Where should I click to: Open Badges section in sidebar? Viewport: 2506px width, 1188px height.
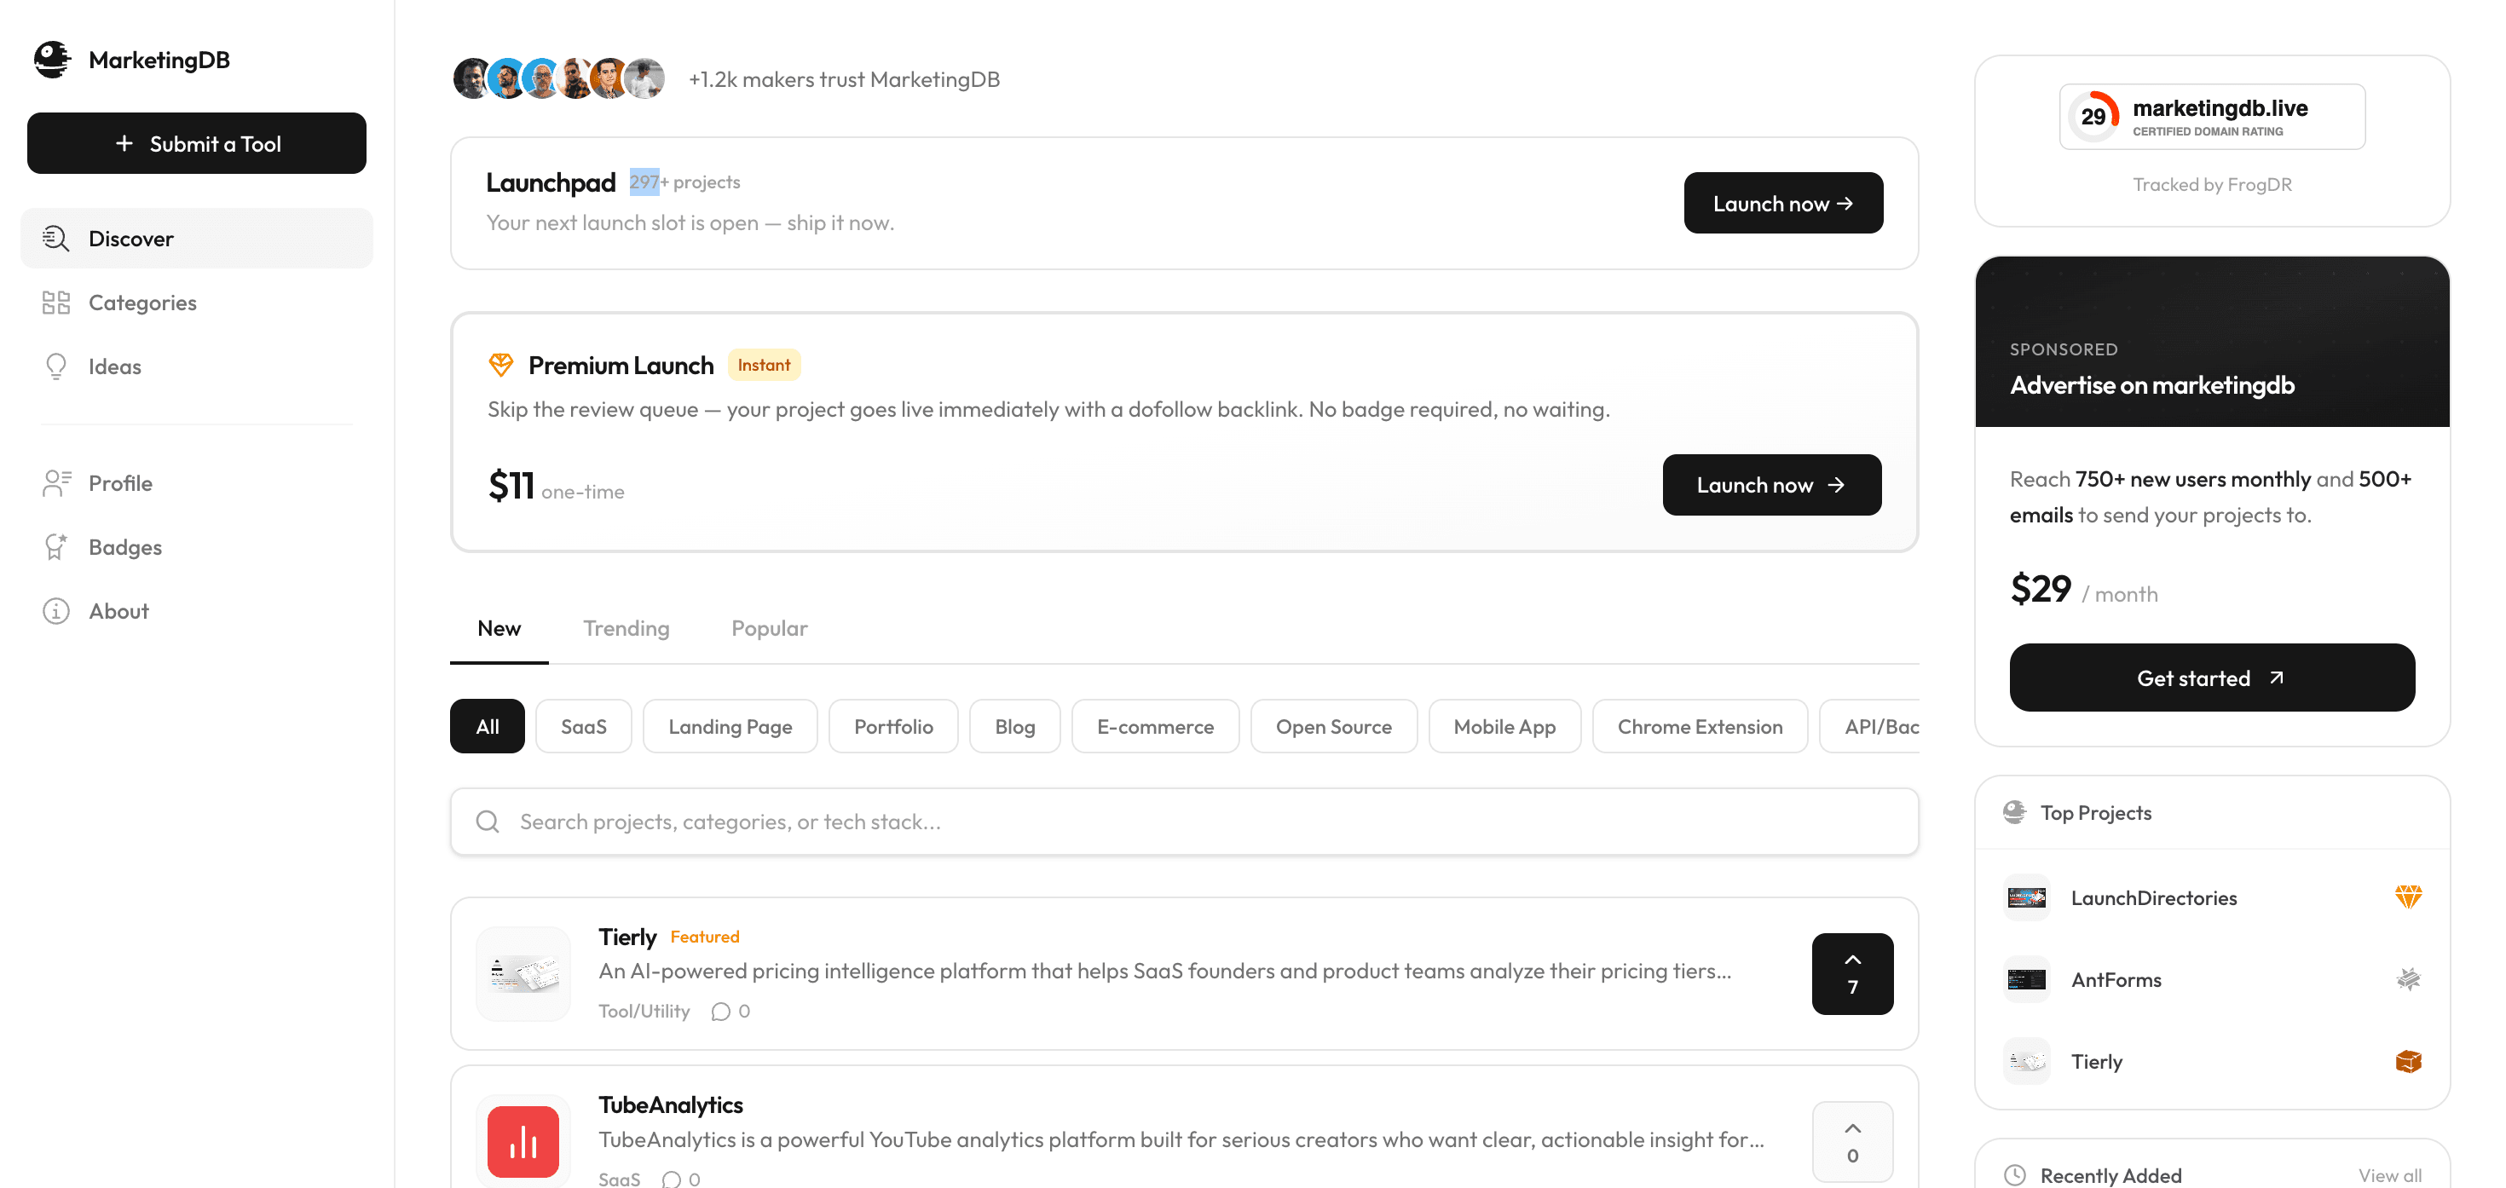(x=124, y=547)
